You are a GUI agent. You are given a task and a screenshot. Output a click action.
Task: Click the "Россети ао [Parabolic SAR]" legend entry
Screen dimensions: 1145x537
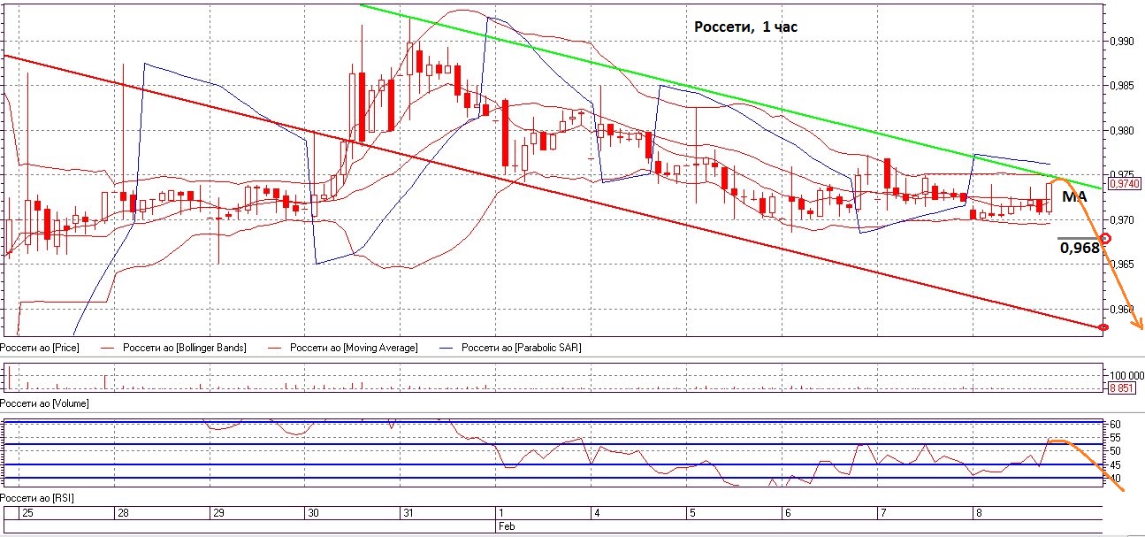click(522, 348)
